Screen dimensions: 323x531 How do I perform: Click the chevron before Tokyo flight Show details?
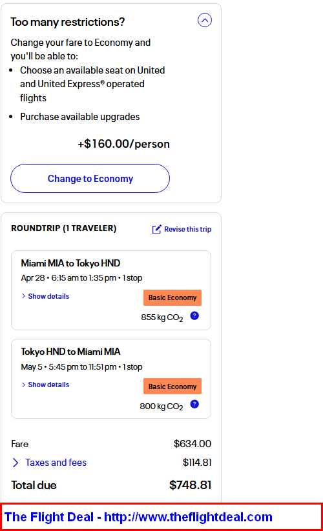click(x=23, y=385)
